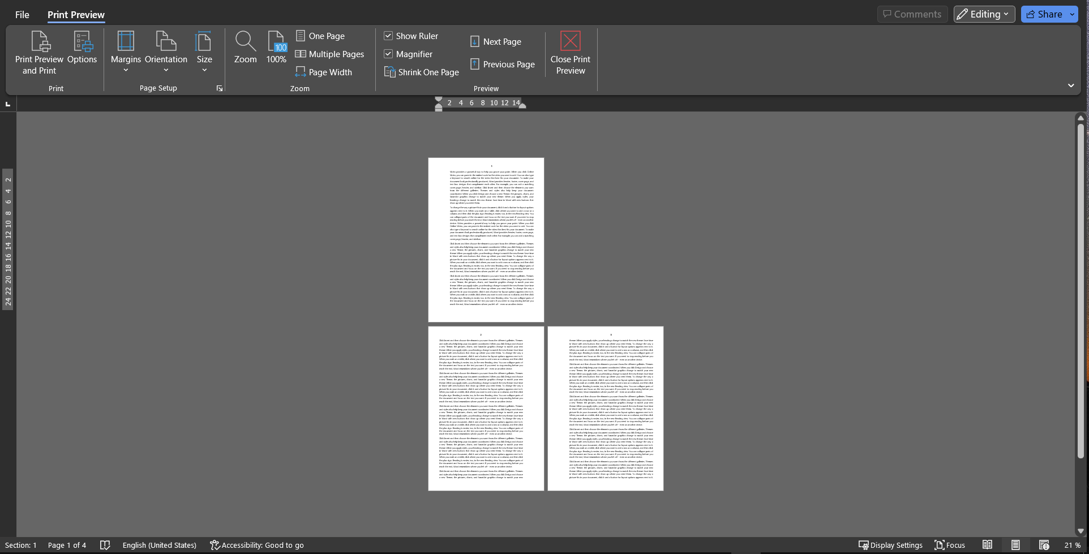Click the Margins grid icon

(x=126, y=41)
